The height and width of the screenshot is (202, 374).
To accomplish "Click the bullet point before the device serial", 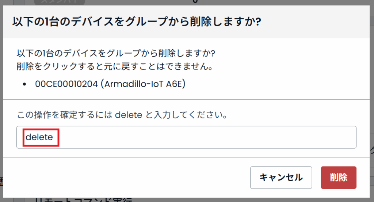I will tap(24, 84).
